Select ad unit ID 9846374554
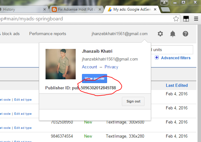This screenshot has height=142, width=201. click(62, 136)
